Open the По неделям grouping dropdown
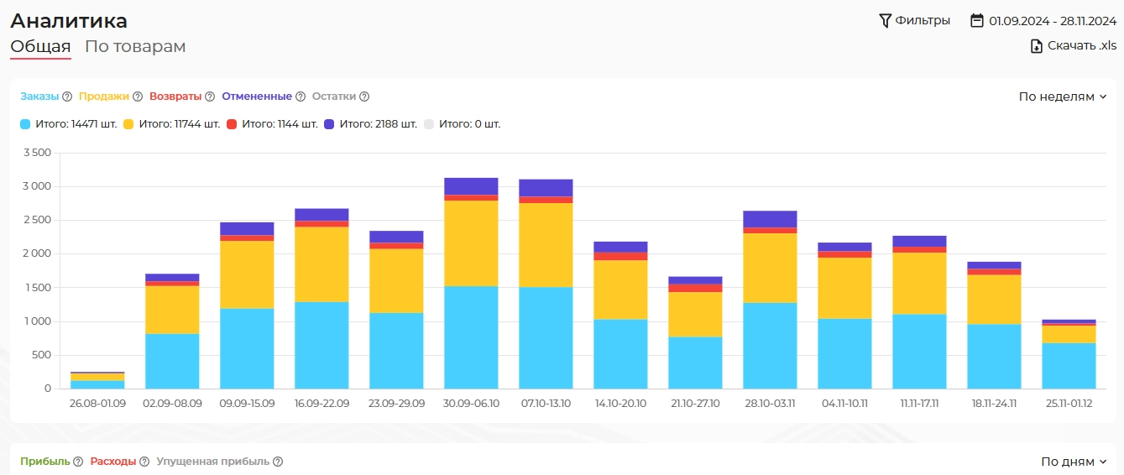 coord(1062,97)
